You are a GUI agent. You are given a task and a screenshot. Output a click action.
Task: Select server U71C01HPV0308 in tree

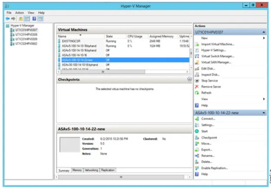(26, 35)
